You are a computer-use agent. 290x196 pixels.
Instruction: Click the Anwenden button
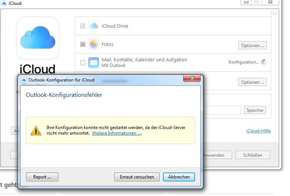[217, 155]
